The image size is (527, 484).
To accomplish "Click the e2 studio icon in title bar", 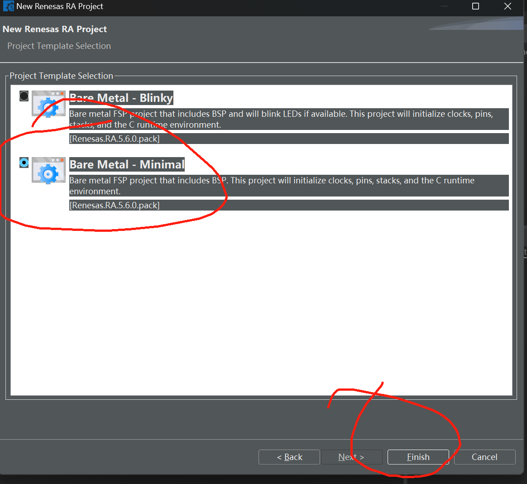I will tap(9, 6).
